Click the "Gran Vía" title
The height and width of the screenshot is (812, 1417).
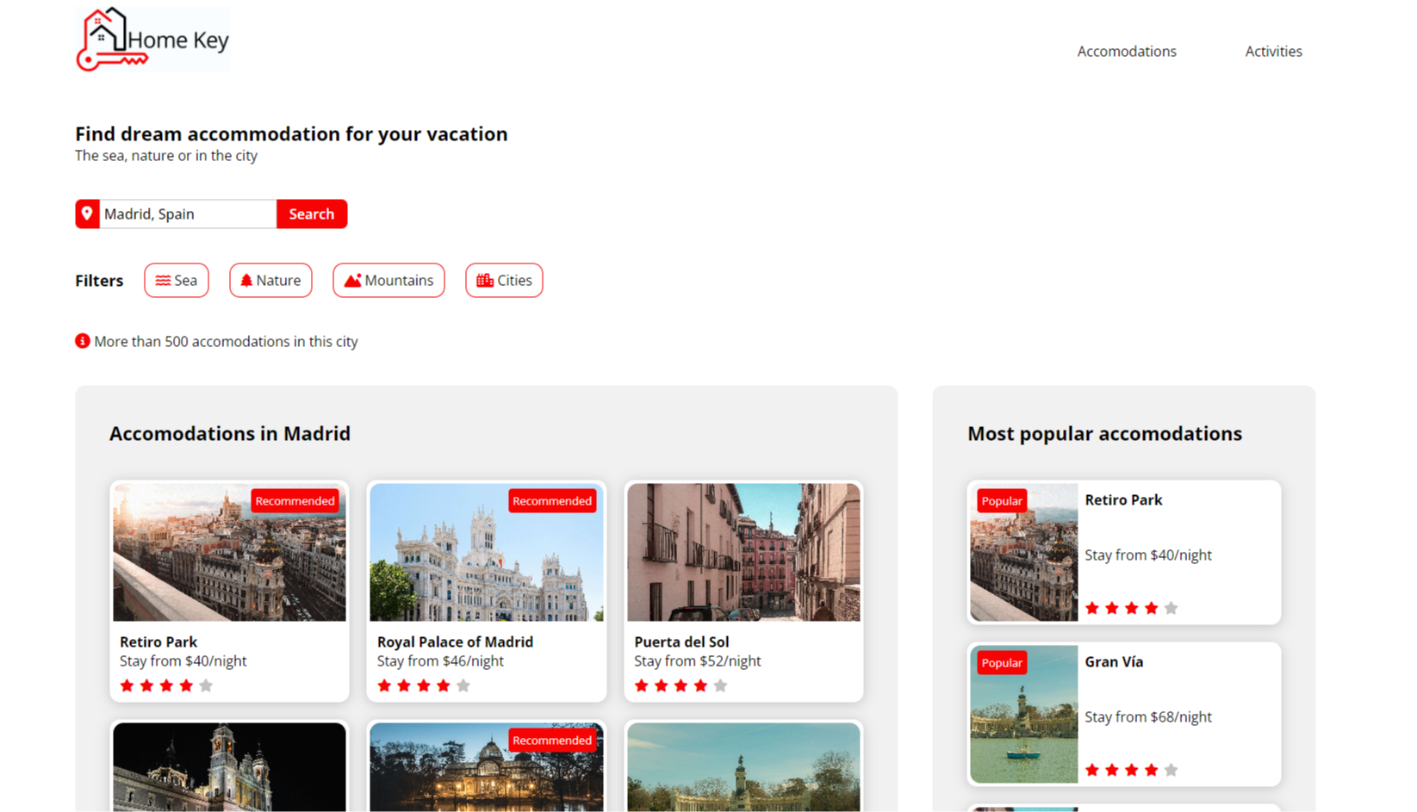(x=1114, y=661)
